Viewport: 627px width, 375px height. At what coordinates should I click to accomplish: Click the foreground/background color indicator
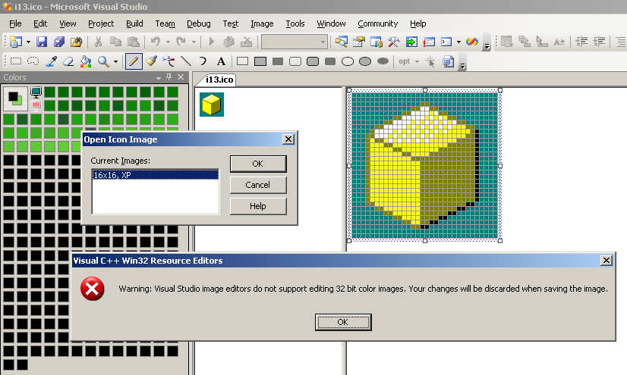pos(15,98)
